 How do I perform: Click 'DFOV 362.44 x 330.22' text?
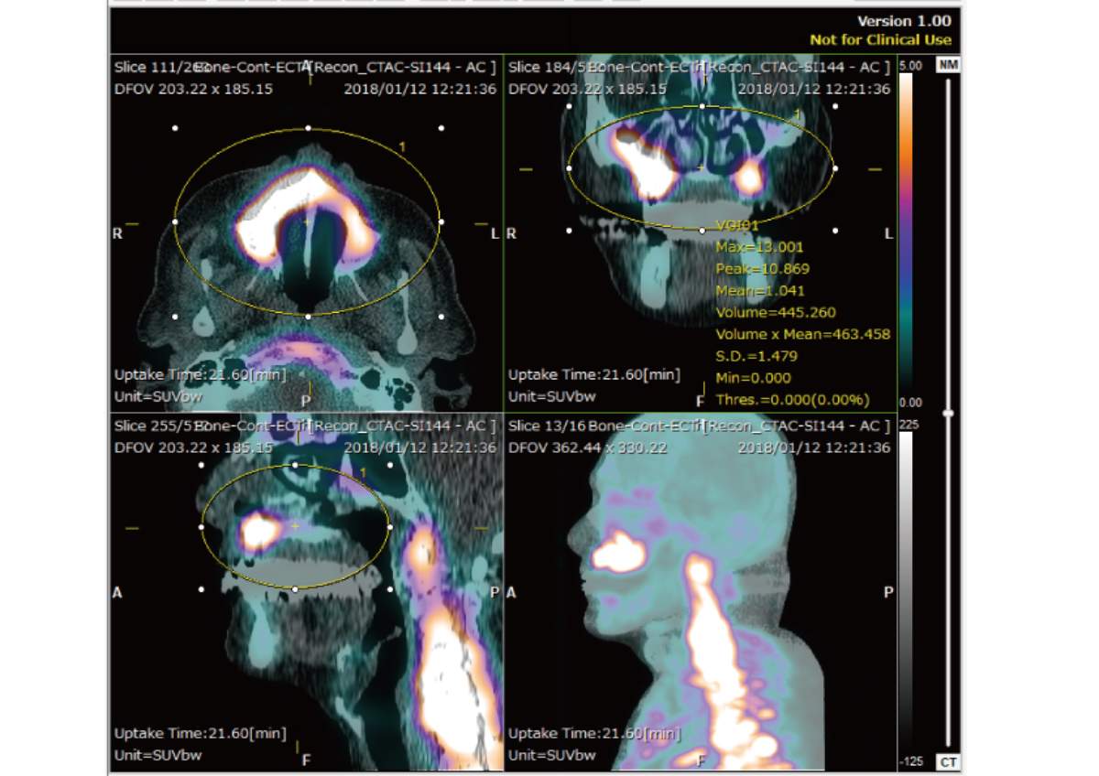(x=587, y=448)
